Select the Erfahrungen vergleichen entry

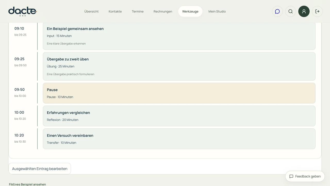click(179, 116)
